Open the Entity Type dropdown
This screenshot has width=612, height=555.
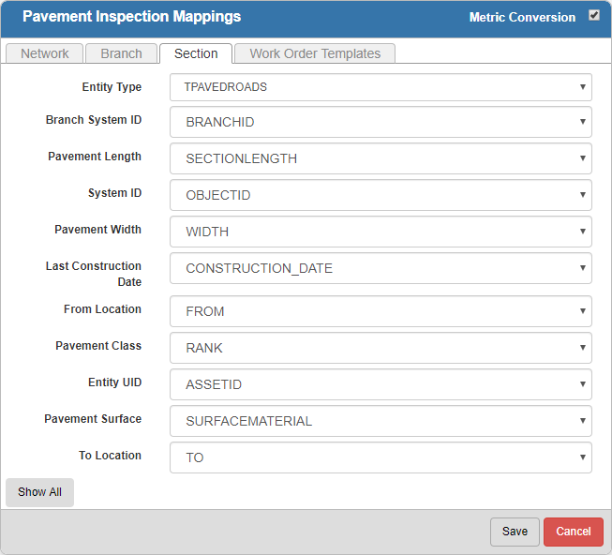381,87
